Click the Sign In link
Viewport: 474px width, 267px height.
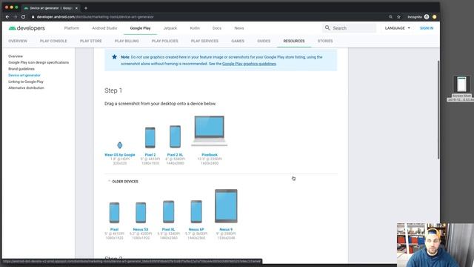(427, 28)
